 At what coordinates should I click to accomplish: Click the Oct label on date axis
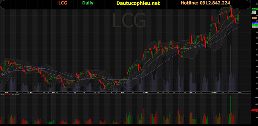tap(168, 92)
